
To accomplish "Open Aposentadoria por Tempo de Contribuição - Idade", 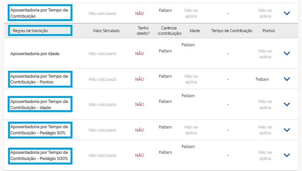I will coord(40,104).
